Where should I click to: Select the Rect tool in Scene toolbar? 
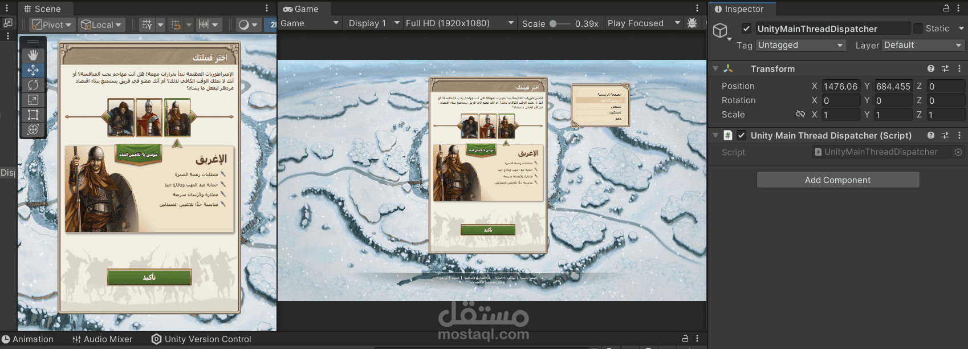coord(33,115)
